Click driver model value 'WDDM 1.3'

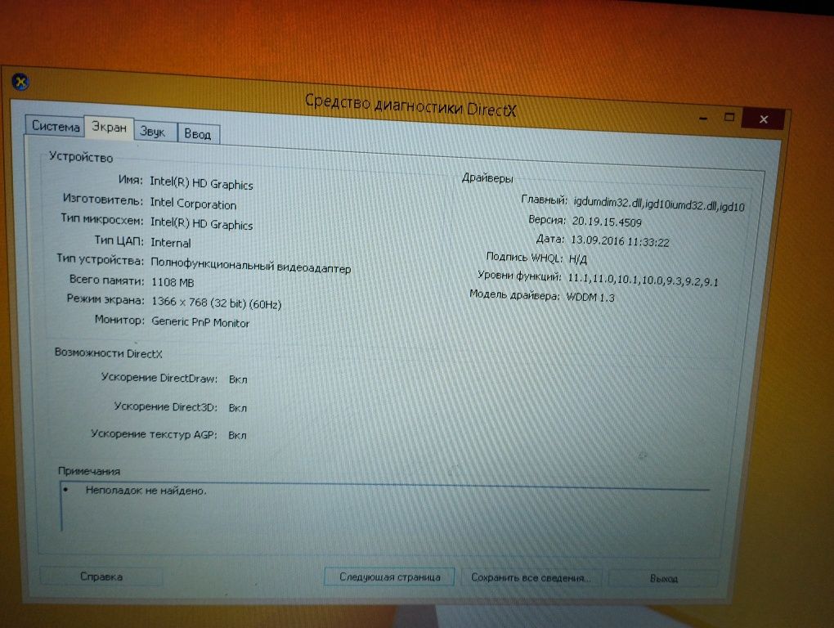pyautogui.click(x=590, y=298)
